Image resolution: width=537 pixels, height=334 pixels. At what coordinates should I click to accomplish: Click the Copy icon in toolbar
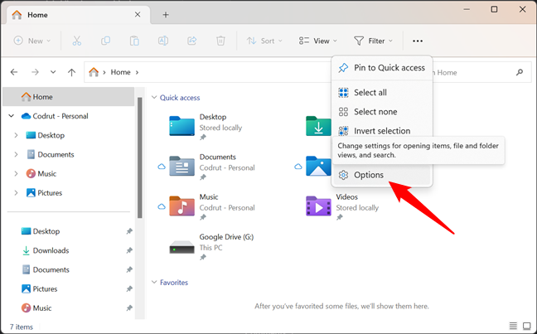(106, 41)
